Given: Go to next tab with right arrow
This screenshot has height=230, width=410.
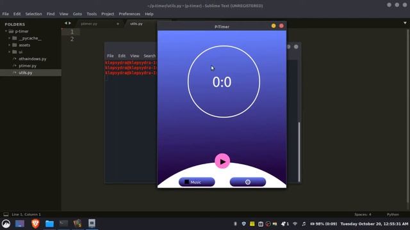Looking at the screenshot, I should (x=70, y=23).
